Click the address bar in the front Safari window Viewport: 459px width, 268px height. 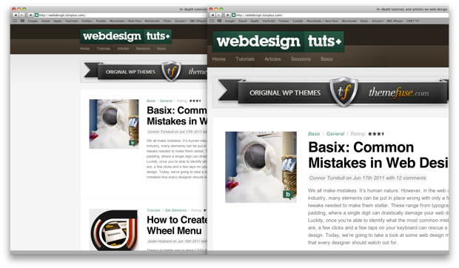pyautogui.click(x=340, y=16)
